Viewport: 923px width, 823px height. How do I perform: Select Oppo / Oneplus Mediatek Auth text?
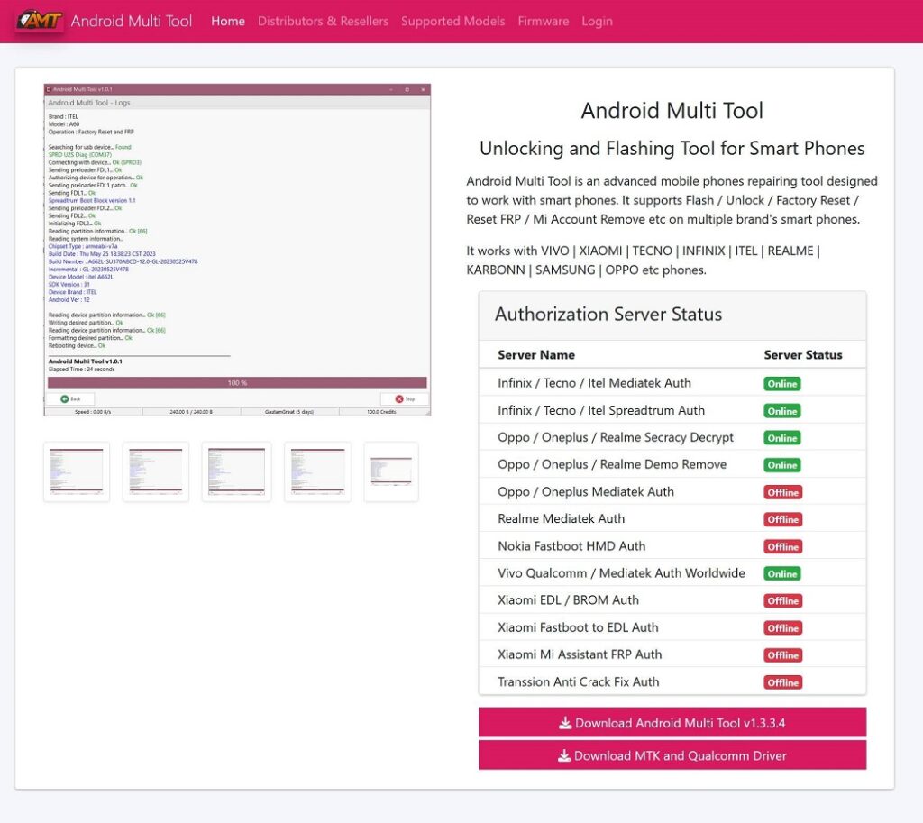coord(586,491)
